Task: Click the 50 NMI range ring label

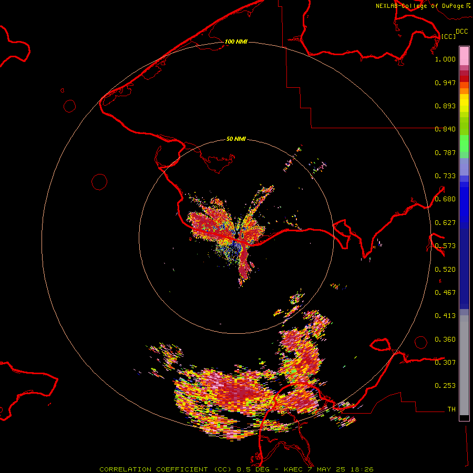Action: 236,139
